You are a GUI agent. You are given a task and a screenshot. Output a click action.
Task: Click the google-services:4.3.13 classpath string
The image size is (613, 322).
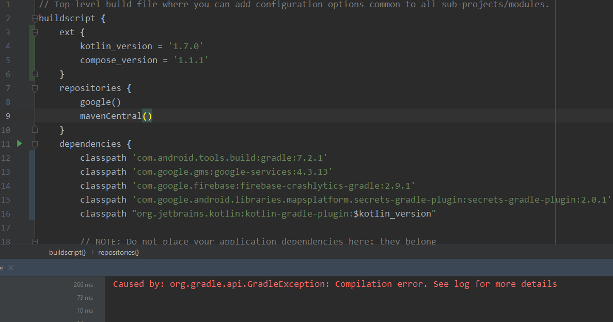coord(232,172)
